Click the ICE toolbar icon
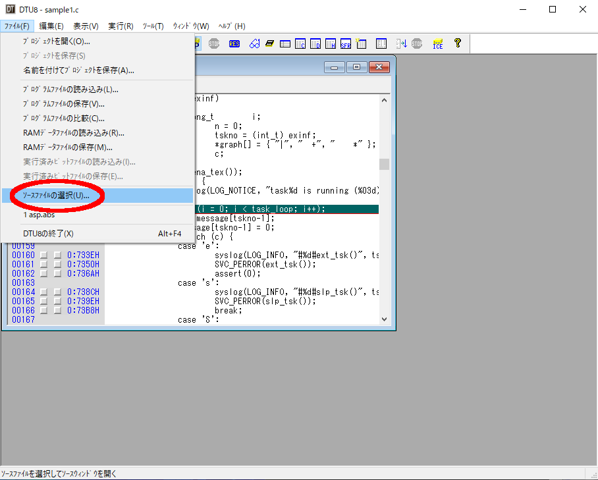The image size is (598, 480). (x=438, y=43)
